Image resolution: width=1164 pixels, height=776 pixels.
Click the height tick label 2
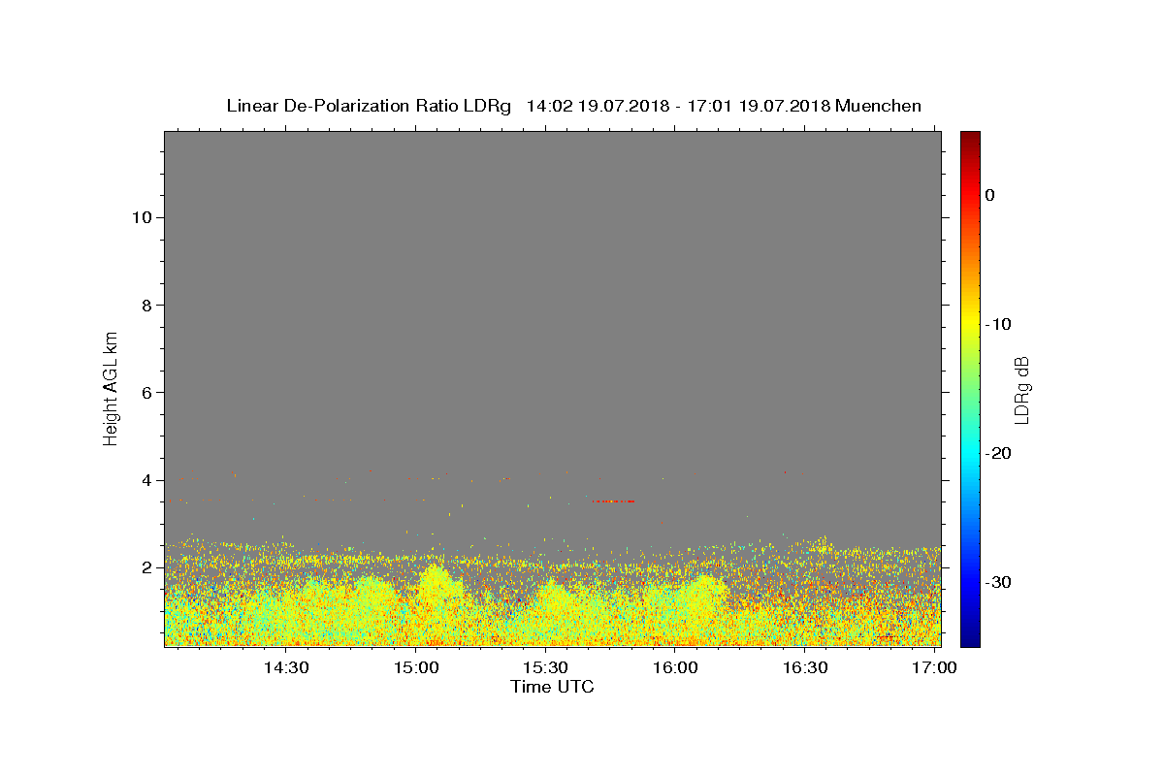pos(145,567)
